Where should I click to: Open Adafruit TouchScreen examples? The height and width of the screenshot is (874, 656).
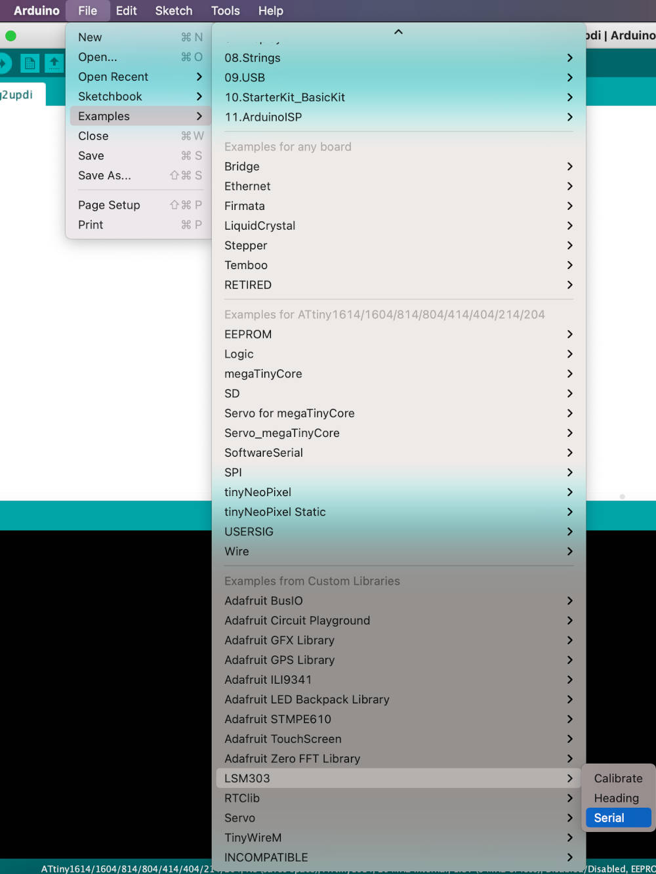pyautogui.click(x=398, y=738)
